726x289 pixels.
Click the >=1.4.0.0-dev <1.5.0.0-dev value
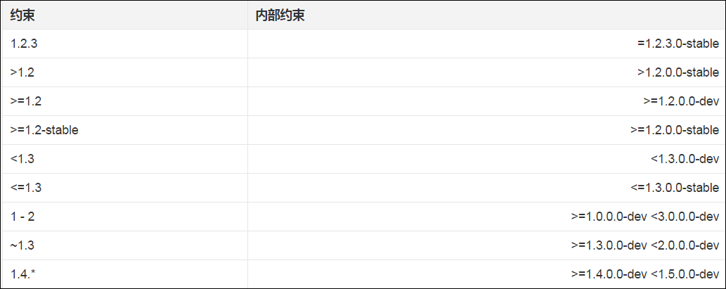(x=645, y=274)
